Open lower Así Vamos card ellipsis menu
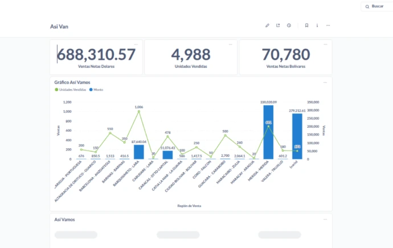Screen dimensions: 393x248 tap(325, 219)
